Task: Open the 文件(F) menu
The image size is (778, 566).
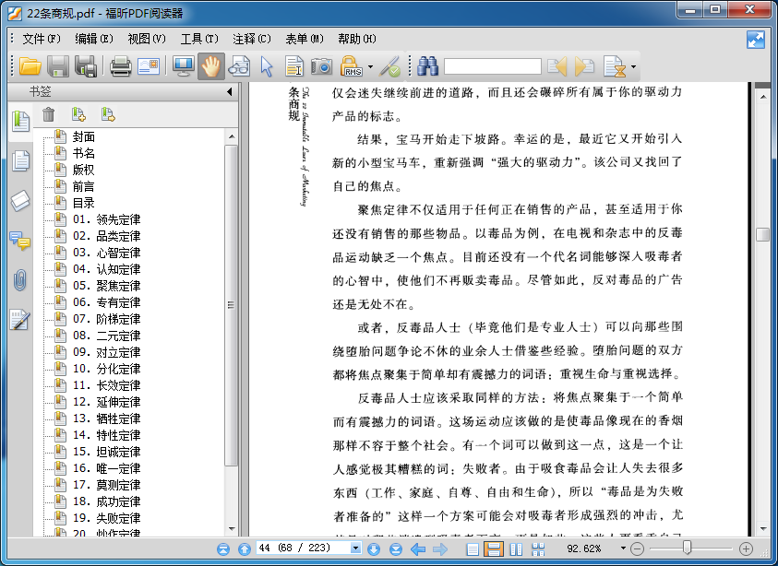Action: coord(42,39)
